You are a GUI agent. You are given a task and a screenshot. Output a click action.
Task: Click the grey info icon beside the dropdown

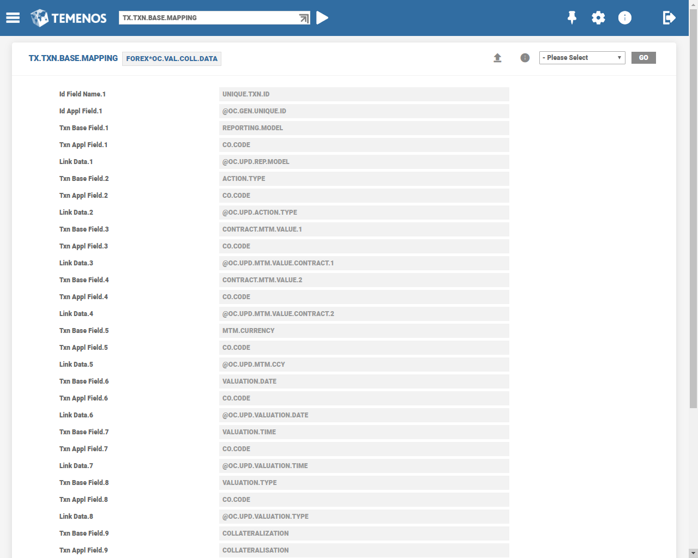point(525,58)
